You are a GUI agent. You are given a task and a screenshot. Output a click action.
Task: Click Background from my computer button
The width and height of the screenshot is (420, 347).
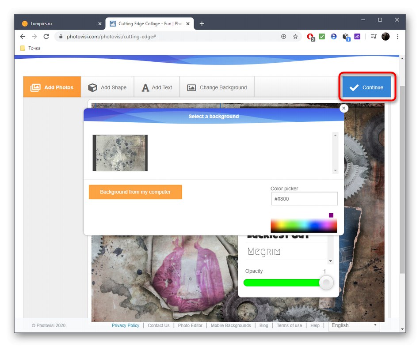pos(135,192)
